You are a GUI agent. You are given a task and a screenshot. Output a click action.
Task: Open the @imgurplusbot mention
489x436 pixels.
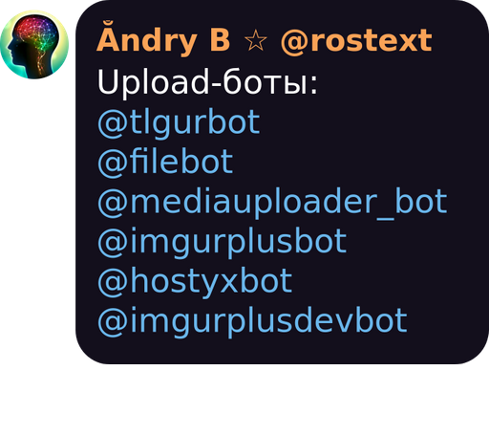[222, 242]
